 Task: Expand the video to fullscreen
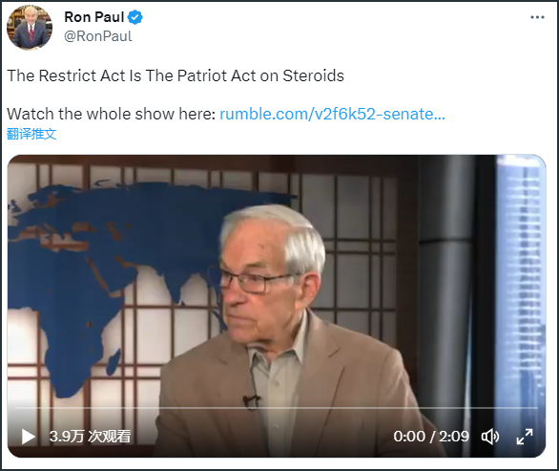tap(525, 437)
